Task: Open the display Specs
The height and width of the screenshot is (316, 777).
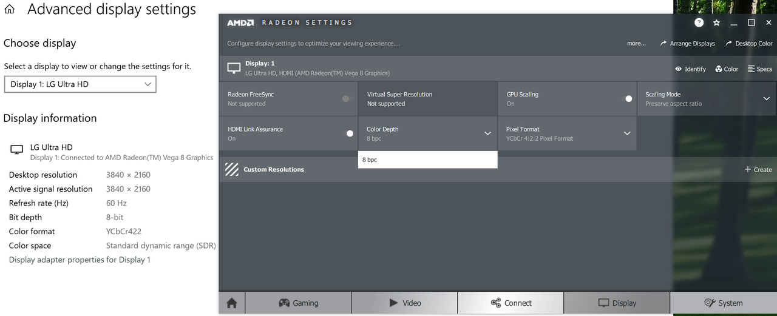Action: pos(760,69)
